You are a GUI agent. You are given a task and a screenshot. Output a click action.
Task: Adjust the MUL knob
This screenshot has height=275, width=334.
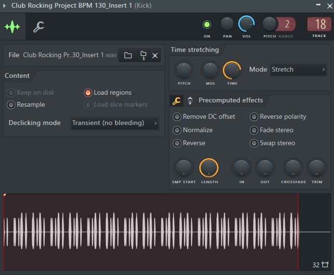point(210,70)
